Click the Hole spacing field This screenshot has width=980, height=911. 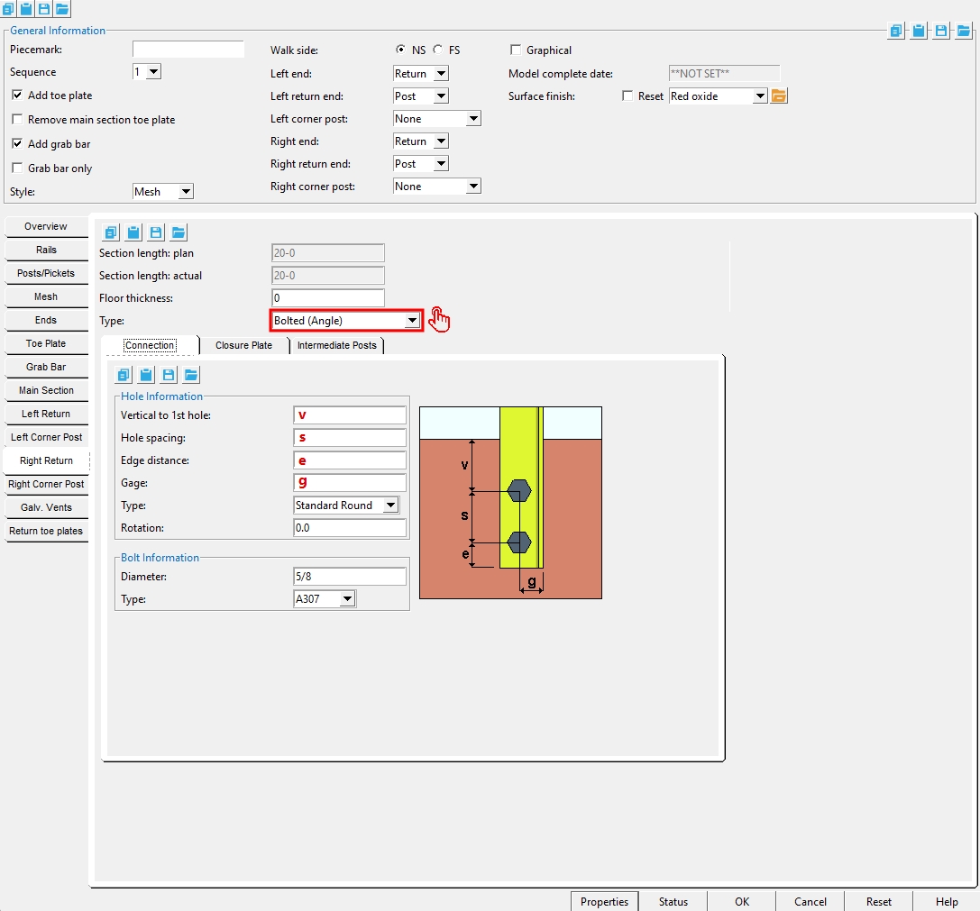point(350,437)
